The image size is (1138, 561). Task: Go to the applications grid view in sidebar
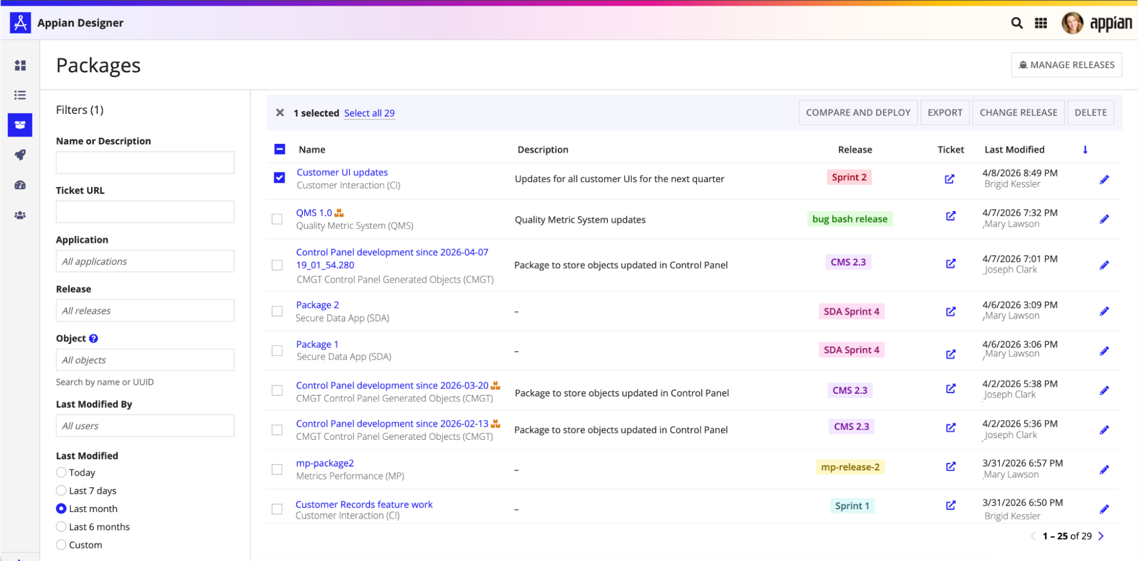click(x=20, y=65)
